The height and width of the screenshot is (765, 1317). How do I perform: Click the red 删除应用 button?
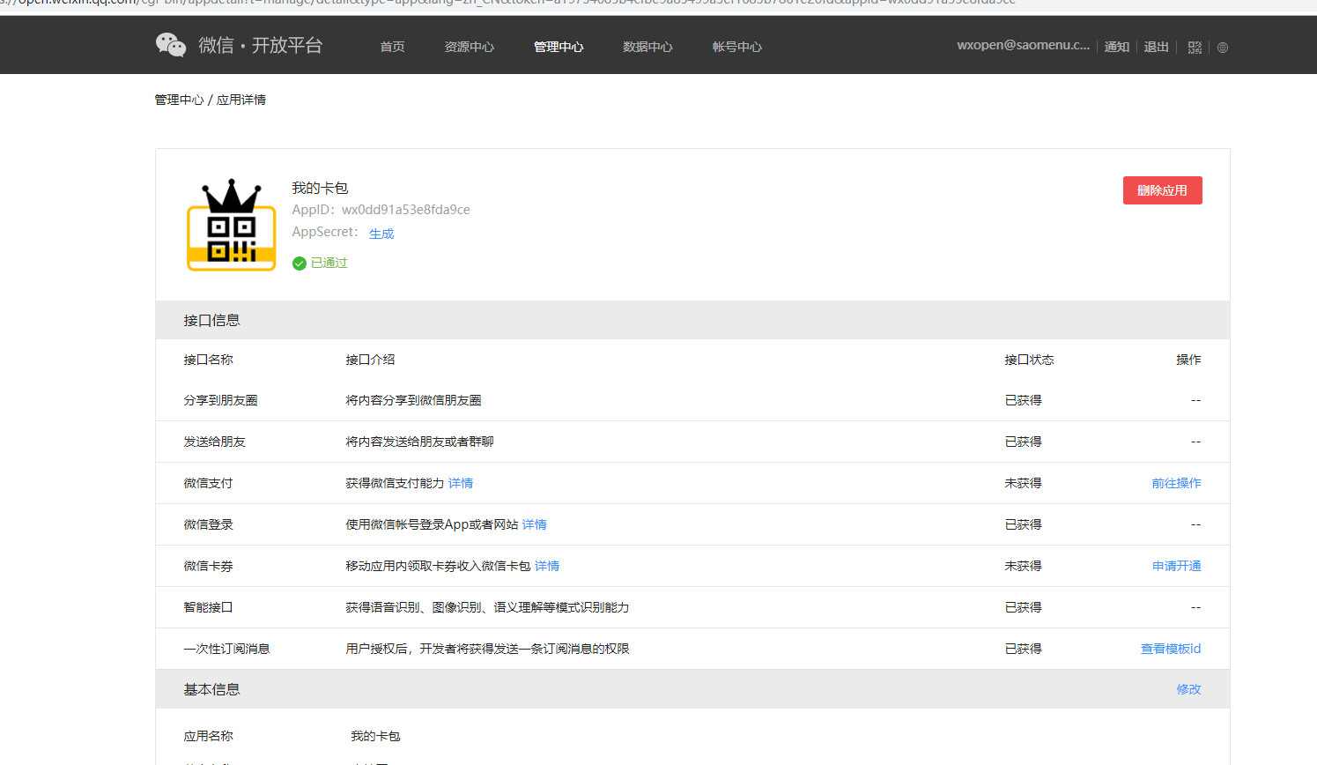pyautogui.click(x=1162, y=190)
